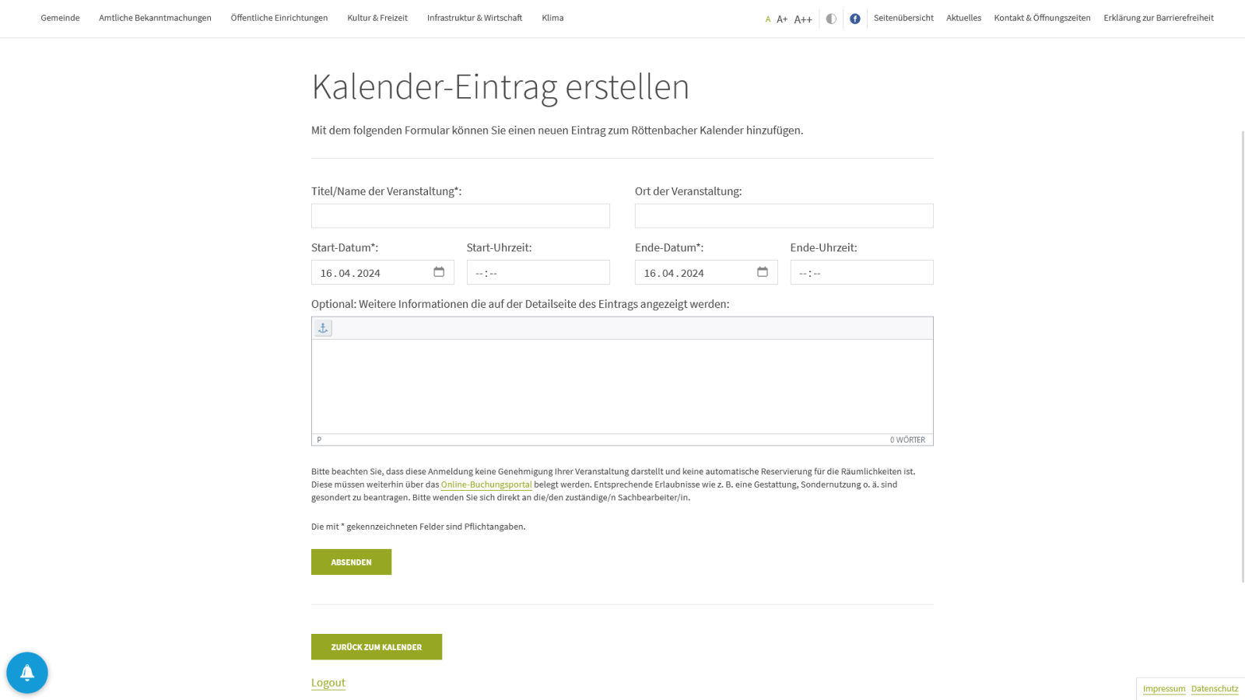1245x700 pixels.
Task: Focus the Titel/Name der Veranstaltung field
Action: pyautogui.click(x=460, y=215)
